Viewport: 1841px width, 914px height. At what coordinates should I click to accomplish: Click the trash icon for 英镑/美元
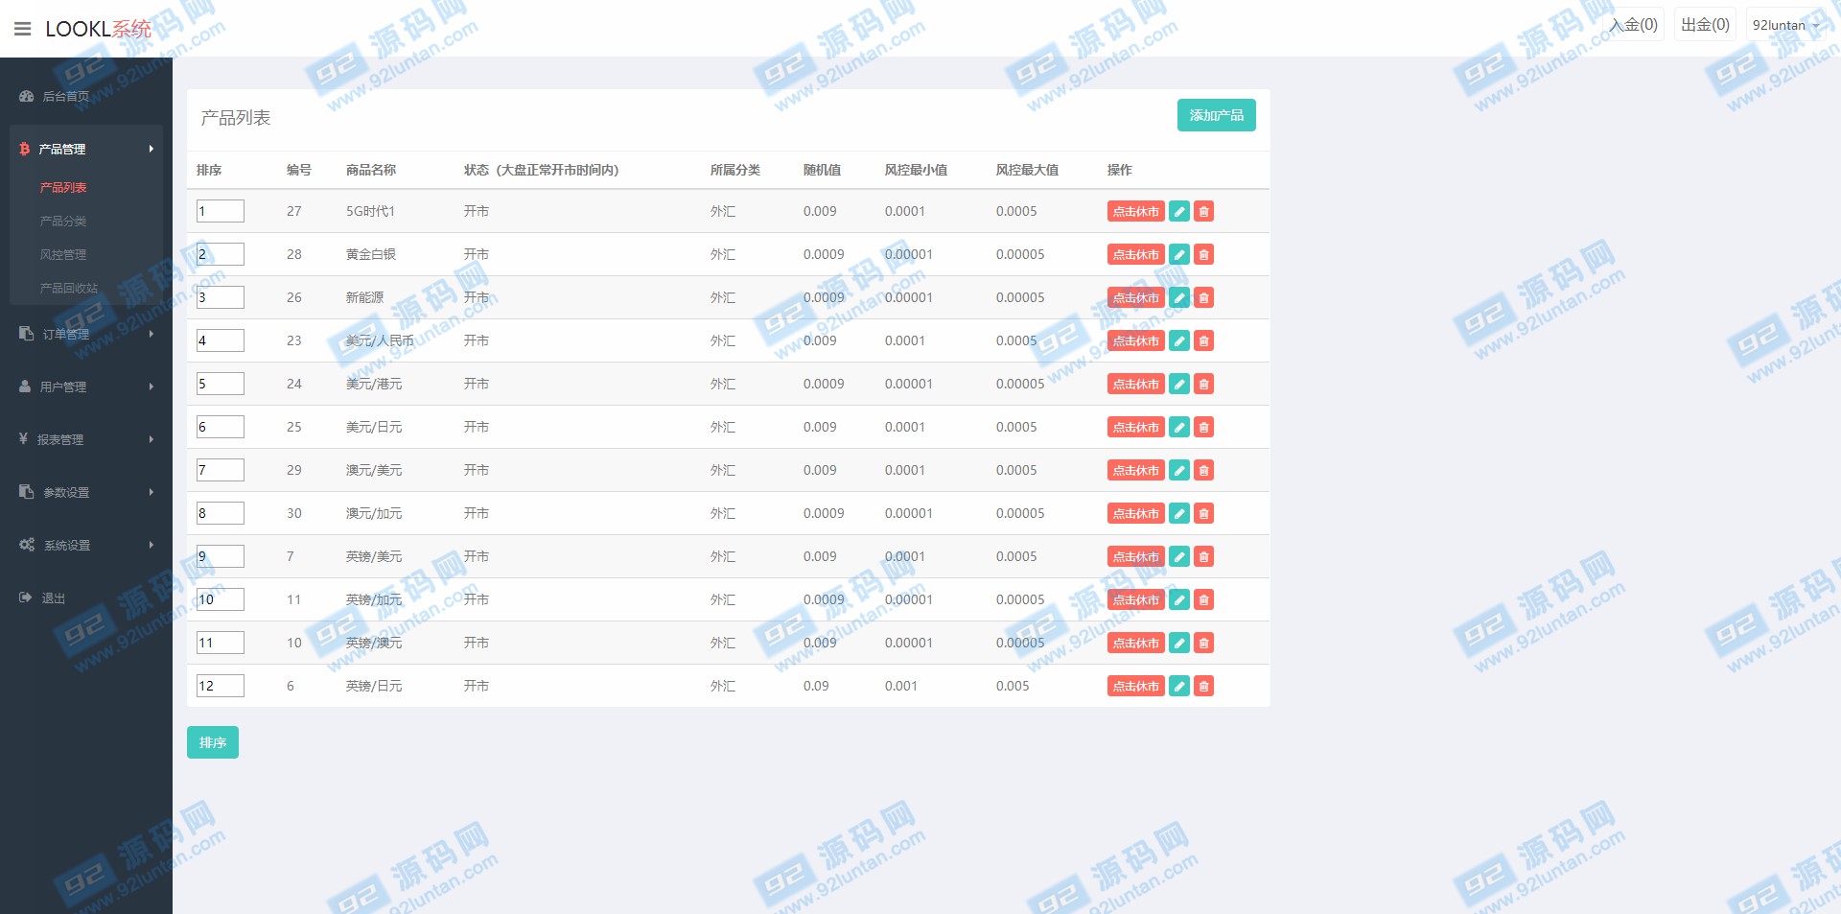[x=1204, y=556]
